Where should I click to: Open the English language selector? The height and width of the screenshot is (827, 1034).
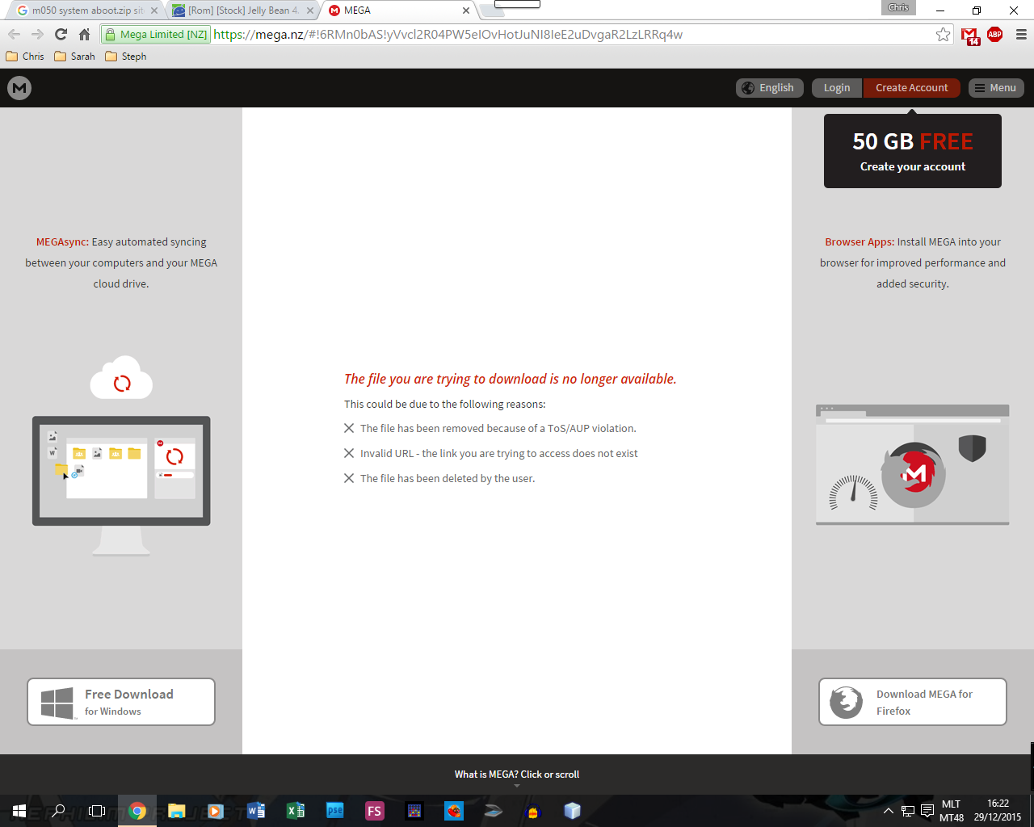[769, 88]
